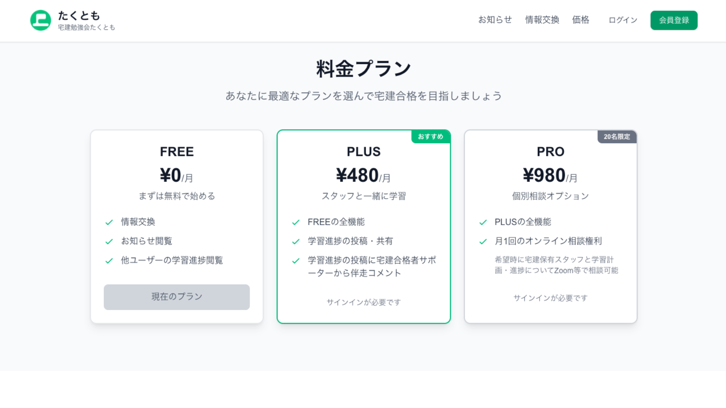Click checkmark beside 他ユーザーの学習進捗閲覧
Viewport: 726px width, 408px height.
pos(109,261)
